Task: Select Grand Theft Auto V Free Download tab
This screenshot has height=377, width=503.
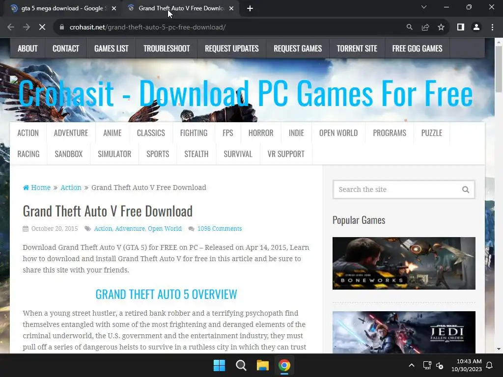Action: 181,8
